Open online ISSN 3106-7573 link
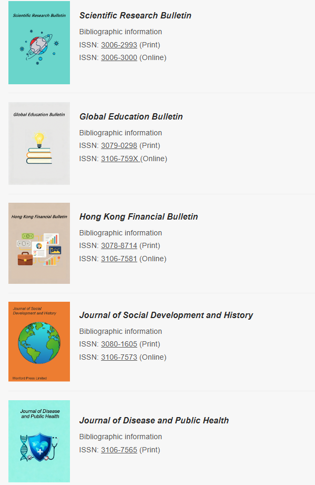 (119, 357)
